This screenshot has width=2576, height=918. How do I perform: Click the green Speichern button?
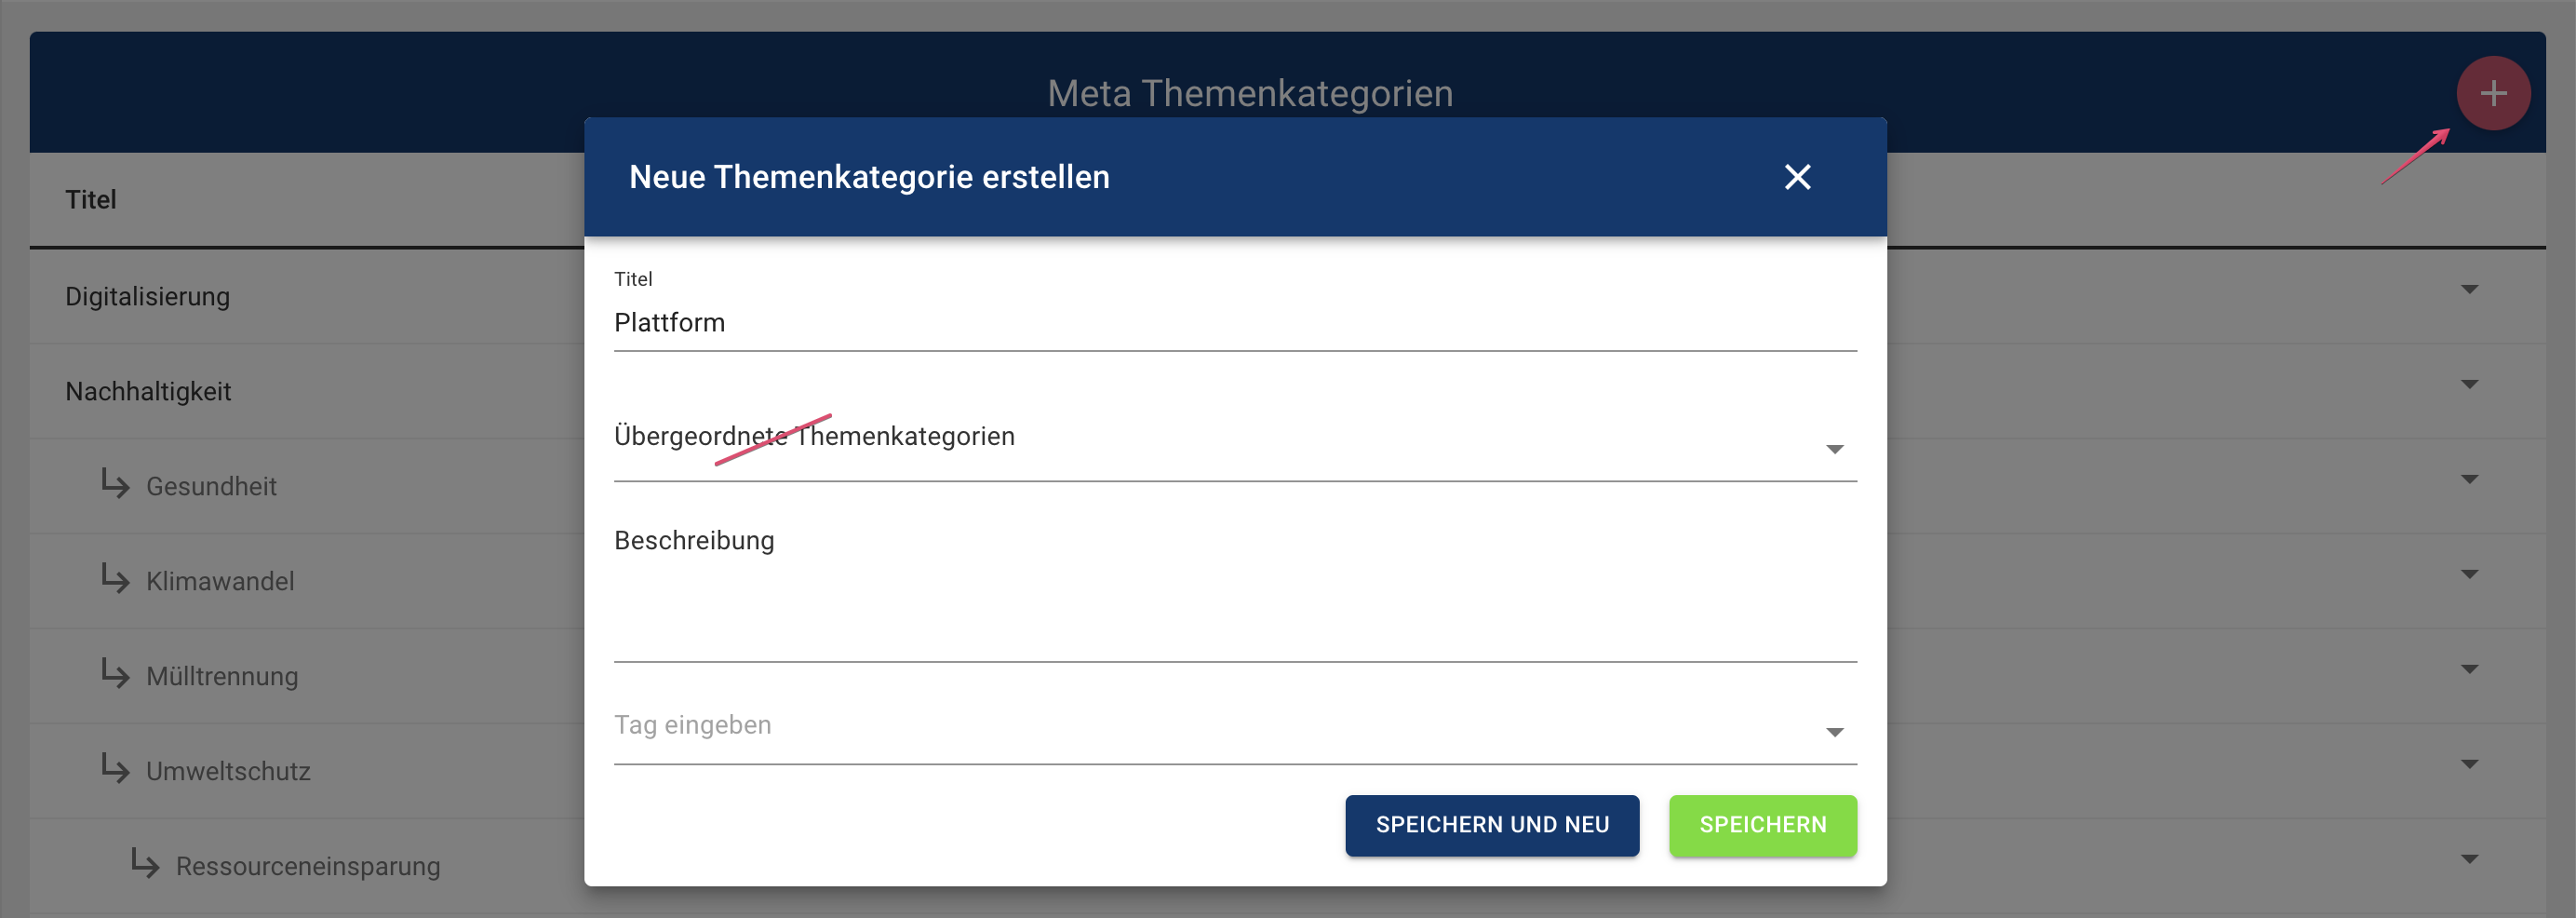point(1762,825)
